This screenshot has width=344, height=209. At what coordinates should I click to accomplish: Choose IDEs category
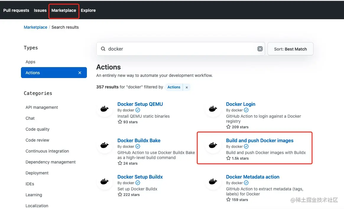pos(30,184)
